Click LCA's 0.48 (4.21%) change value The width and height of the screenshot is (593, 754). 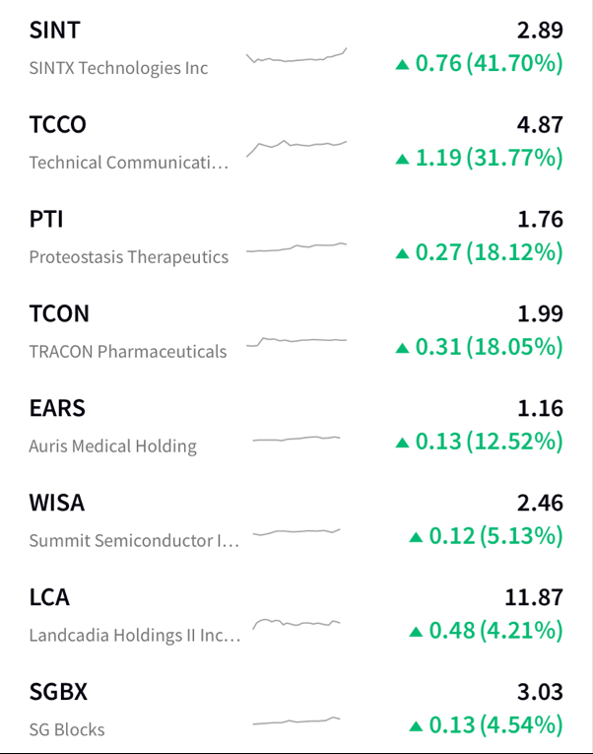[x=495, y=631]
